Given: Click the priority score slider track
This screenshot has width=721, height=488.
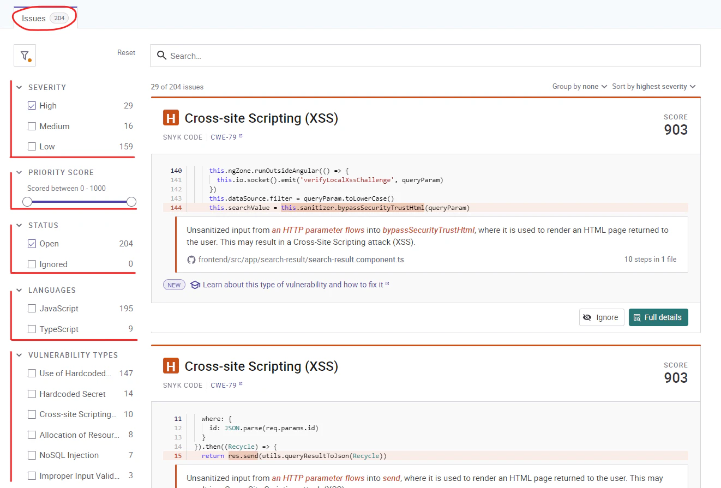Looking at the screenshot, I should click(x=79, y=202).
